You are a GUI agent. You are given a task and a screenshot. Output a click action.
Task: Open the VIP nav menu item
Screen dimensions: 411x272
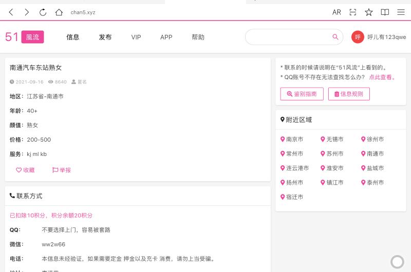click(x=136, y=37)
